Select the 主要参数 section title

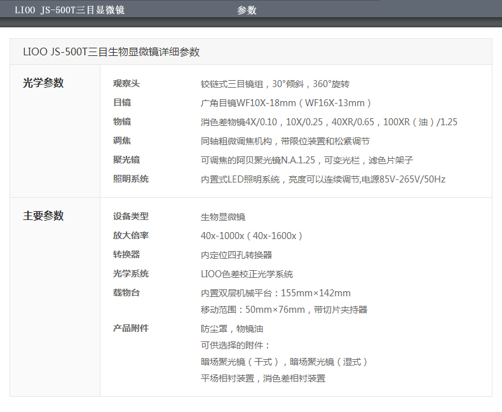(43, 216)
